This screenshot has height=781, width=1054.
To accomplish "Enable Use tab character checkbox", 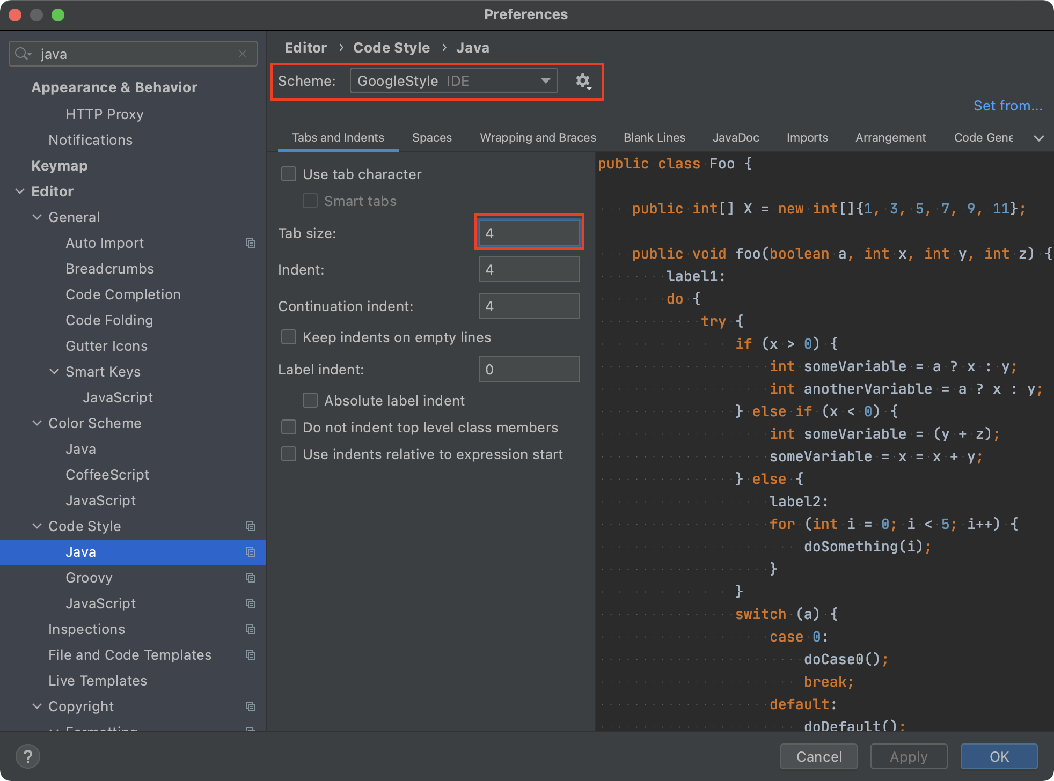I will tap(289, 174).
